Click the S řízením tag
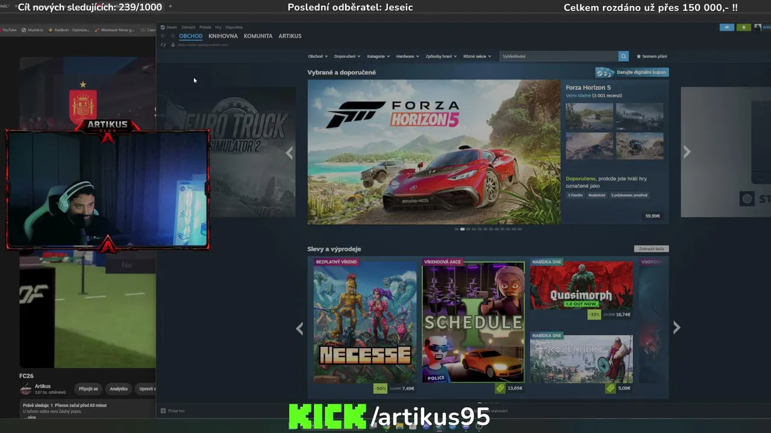771x433 pixels. (575, 195)
